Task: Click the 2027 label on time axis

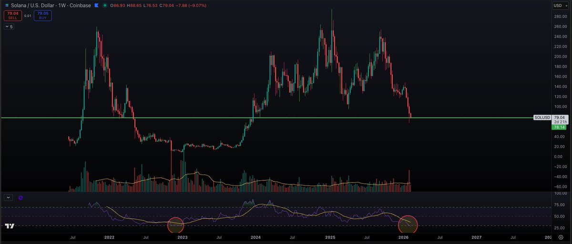Action: point(476,236)
